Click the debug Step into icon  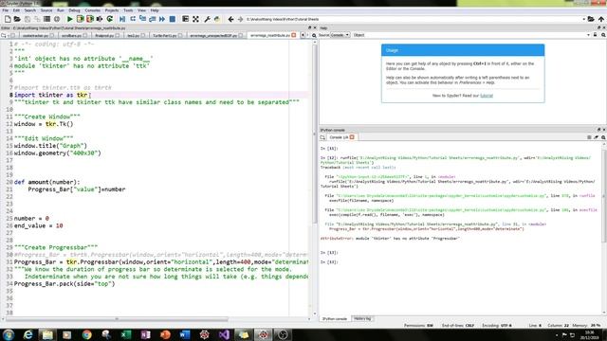(x=142, y=19)
